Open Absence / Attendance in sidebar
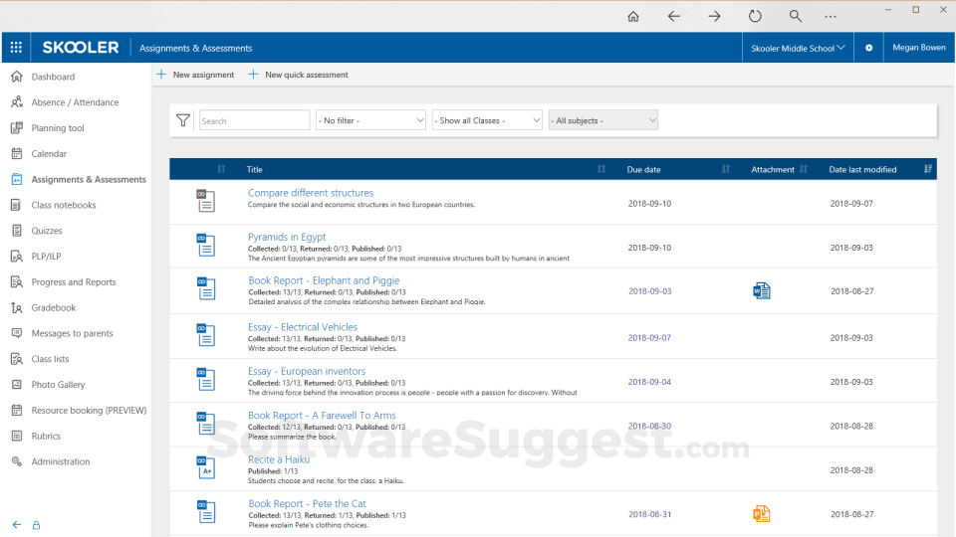This screenshot has height=537, width=956. point(75,102)
